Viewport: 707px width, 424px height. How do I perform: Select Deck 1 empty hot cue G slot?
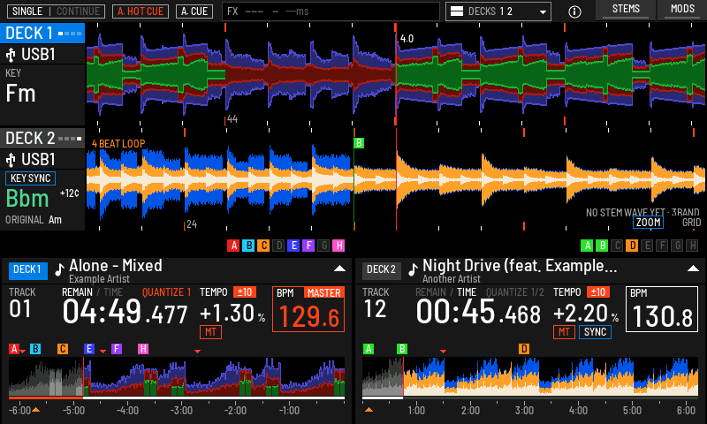click(x=323, y=246)
